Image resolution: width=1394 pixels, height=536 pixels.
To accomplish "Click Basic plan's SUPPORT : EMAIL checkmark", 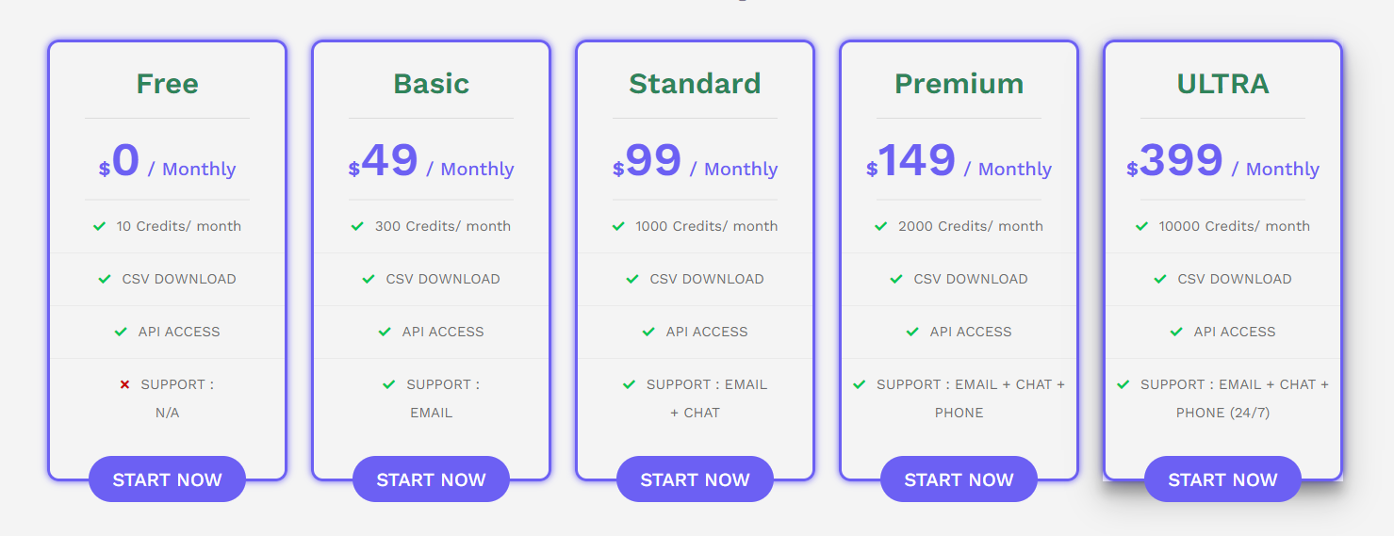I will tap(389, 384).
